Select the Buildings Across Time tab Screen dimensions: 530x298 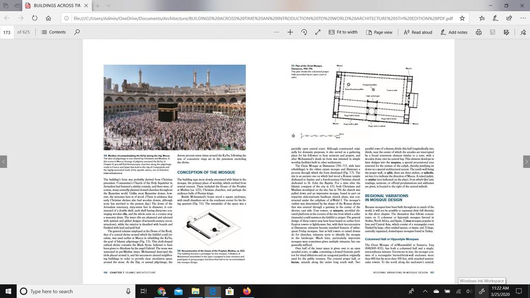click(56, 6)
